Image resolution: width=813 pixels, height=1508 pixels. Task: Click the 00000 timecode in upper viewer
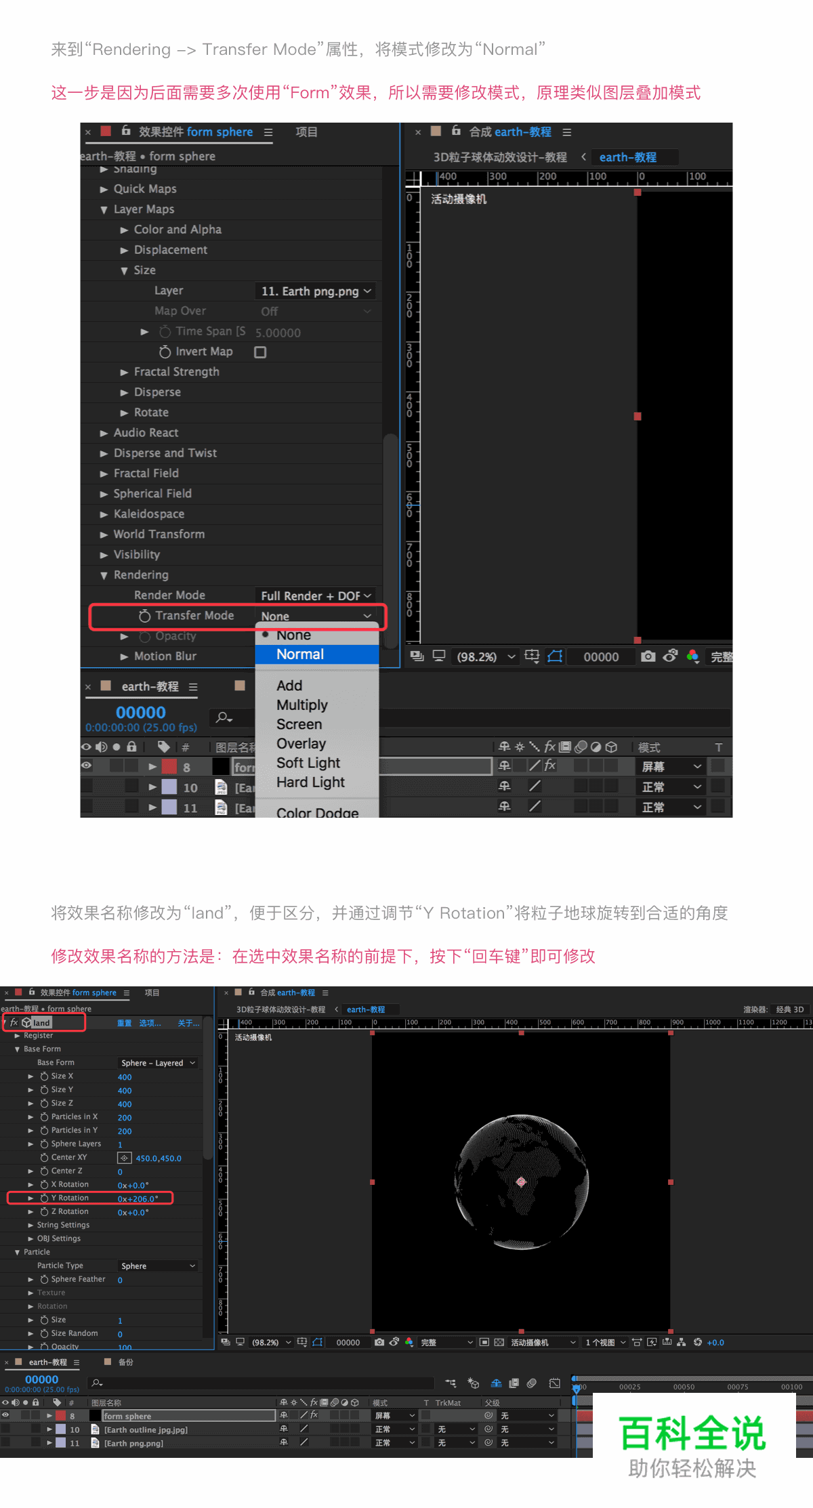pos(601,656)
